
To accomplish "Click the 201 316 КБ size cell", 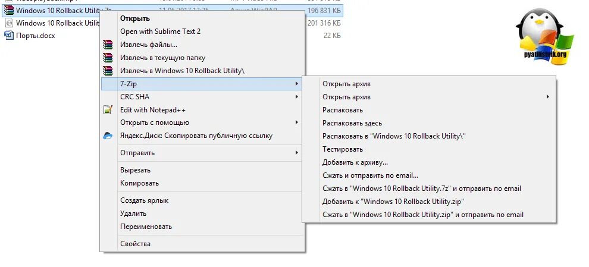I will (x=324, y=23).
